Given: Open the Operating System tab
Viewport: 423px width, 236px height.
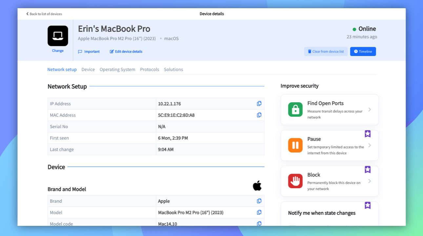Looking at the screenshot, I should (117, 69).
